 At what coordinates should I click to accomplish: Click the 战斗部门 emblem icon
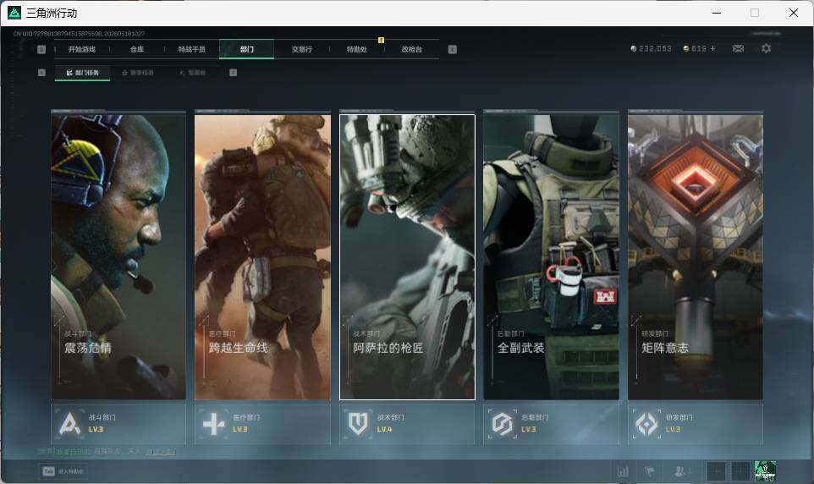click(69, 424)
